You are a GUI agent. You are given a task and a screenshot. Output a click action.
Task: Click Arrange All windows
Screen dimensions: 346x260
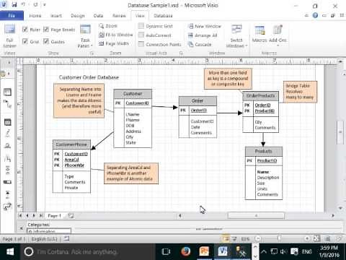tap(203, 35)
